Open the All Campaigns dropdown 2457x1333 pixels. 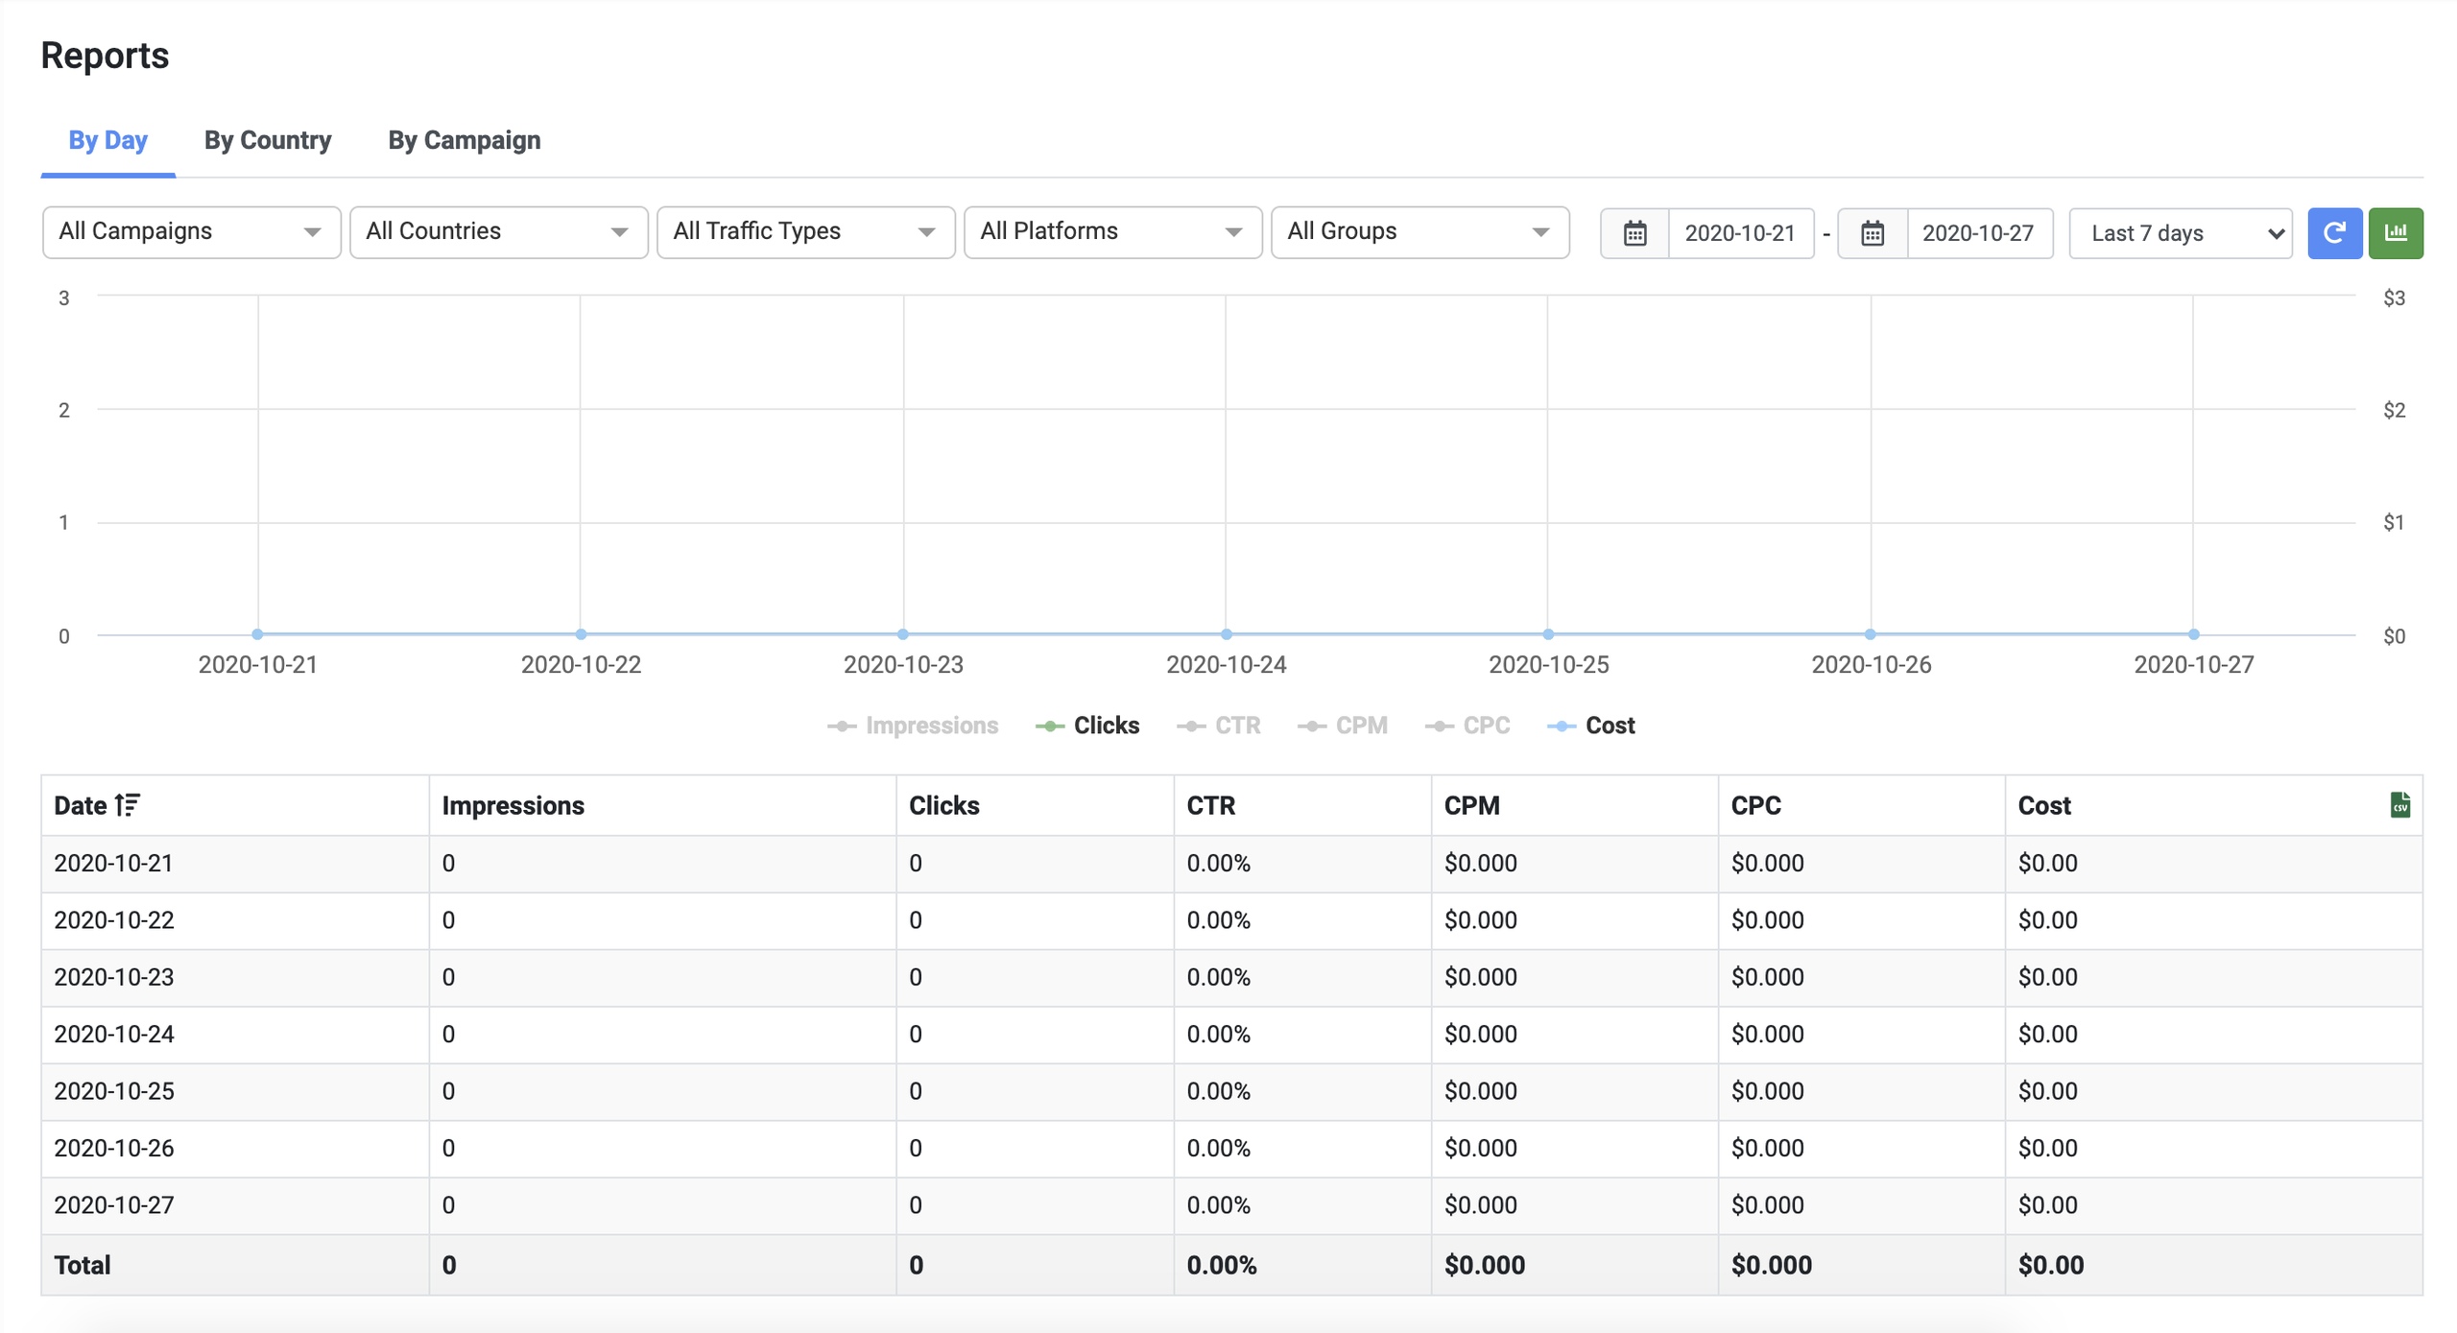(191, 232)
